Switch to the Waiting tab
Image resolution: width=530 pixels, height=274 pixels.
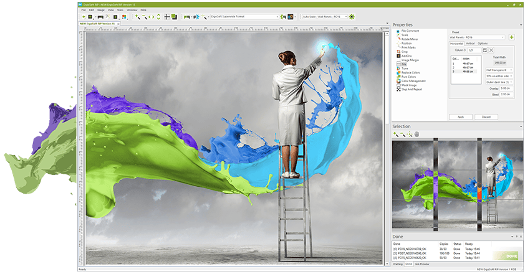click(x=398, y=264)
